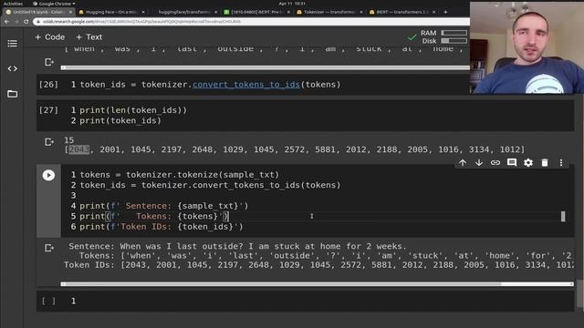
Task: Add a comment to the cell
Action: pyautogui.click(x=512, y=163)
